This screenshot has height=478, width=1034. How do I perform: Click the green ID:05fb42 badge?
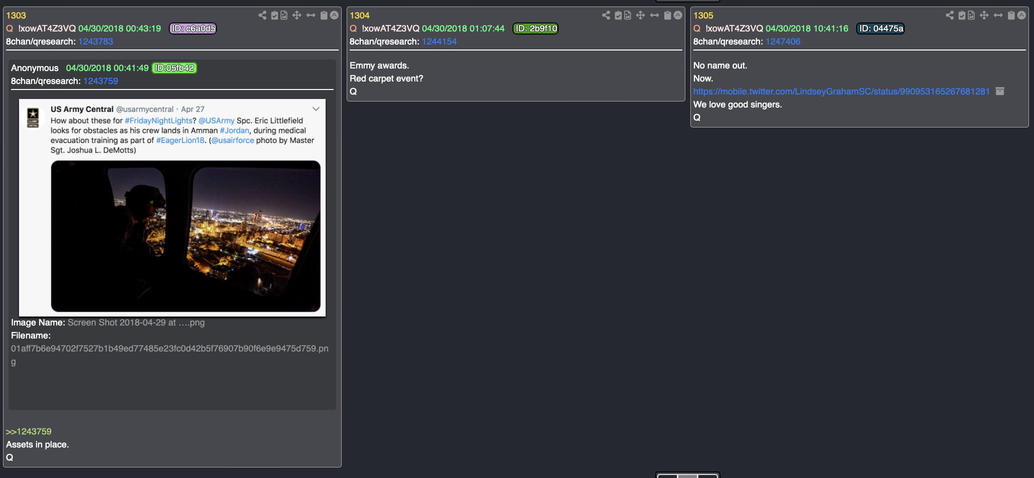tap(174, 68)
